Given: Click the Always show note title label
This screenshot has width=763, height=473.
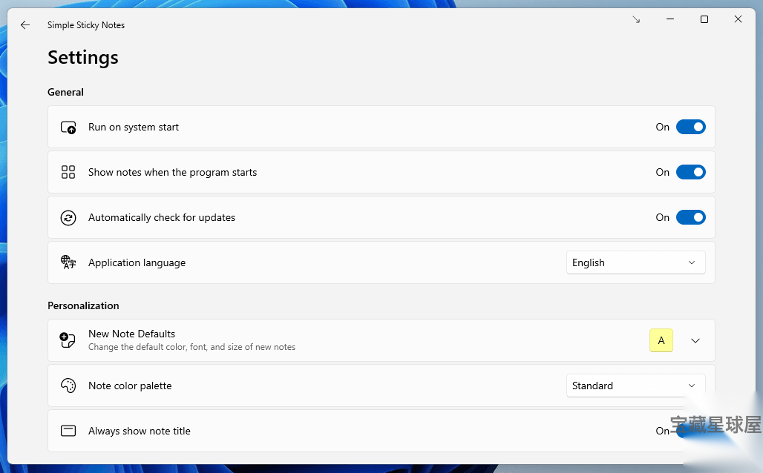Looking at the screenshot, I should [140, 431].
